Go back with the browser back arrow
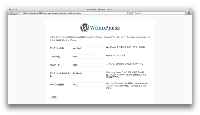Viewport: 200px width, 115px height. (x=11, y=13)
